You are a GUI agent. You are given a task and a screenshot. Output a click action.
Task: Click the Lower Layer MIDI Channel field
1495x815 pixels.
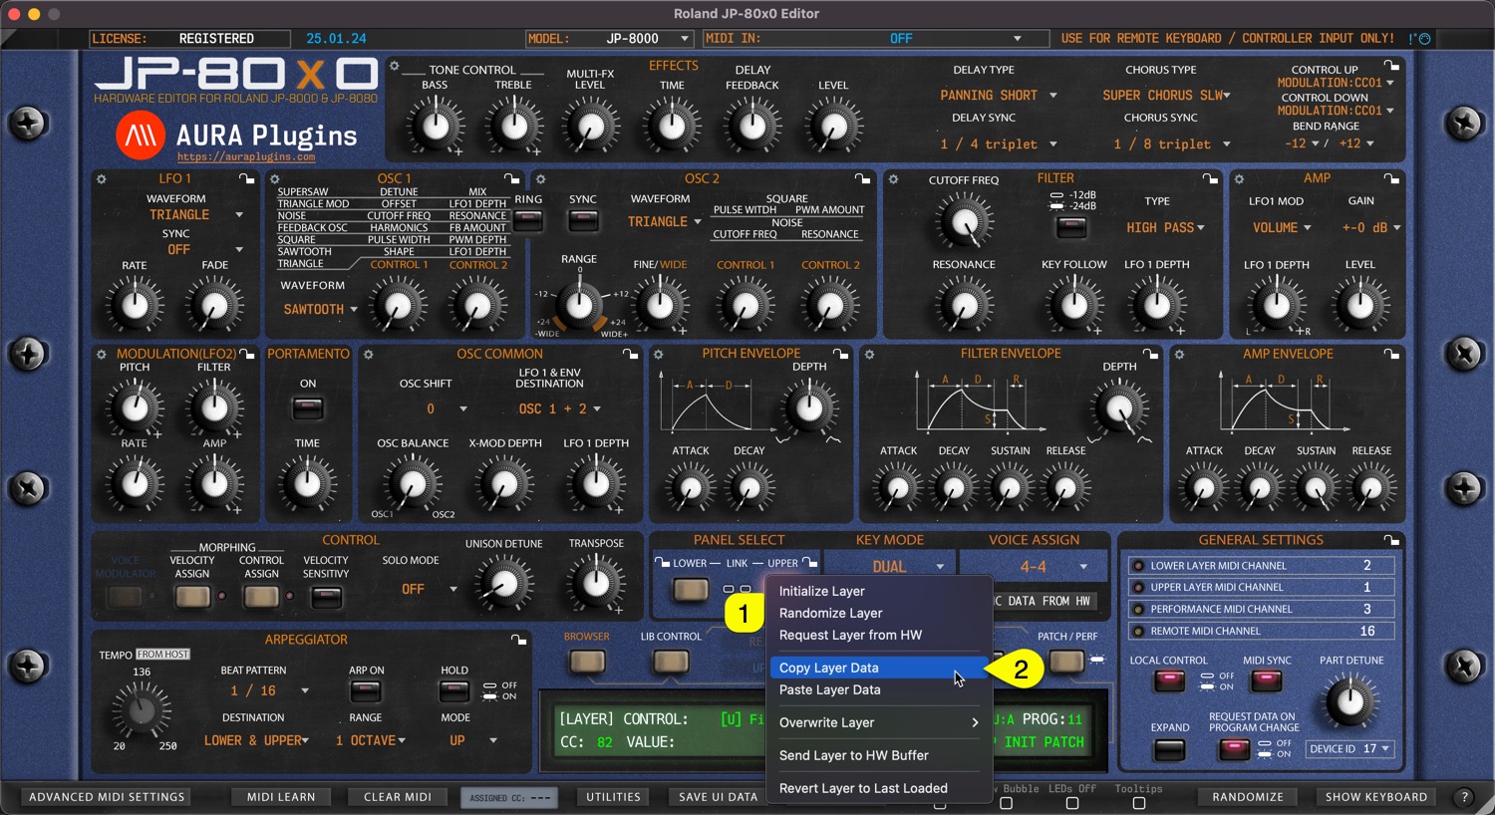(1261, 566)
